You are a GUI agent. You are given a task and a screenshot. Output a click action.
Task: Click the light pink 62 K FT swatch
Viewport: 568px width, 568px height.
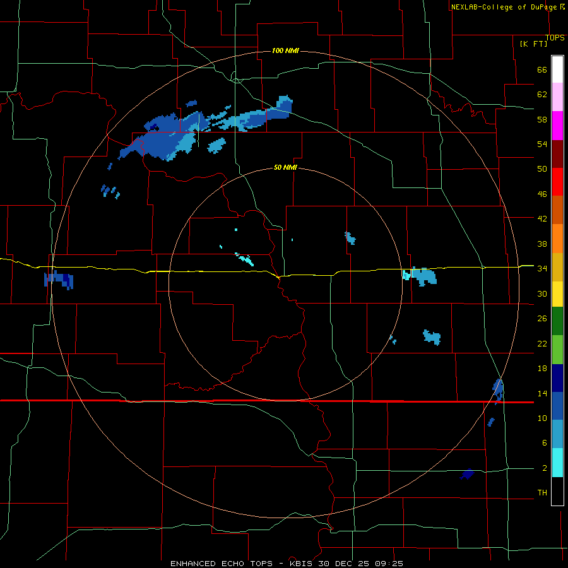point(557,97)
